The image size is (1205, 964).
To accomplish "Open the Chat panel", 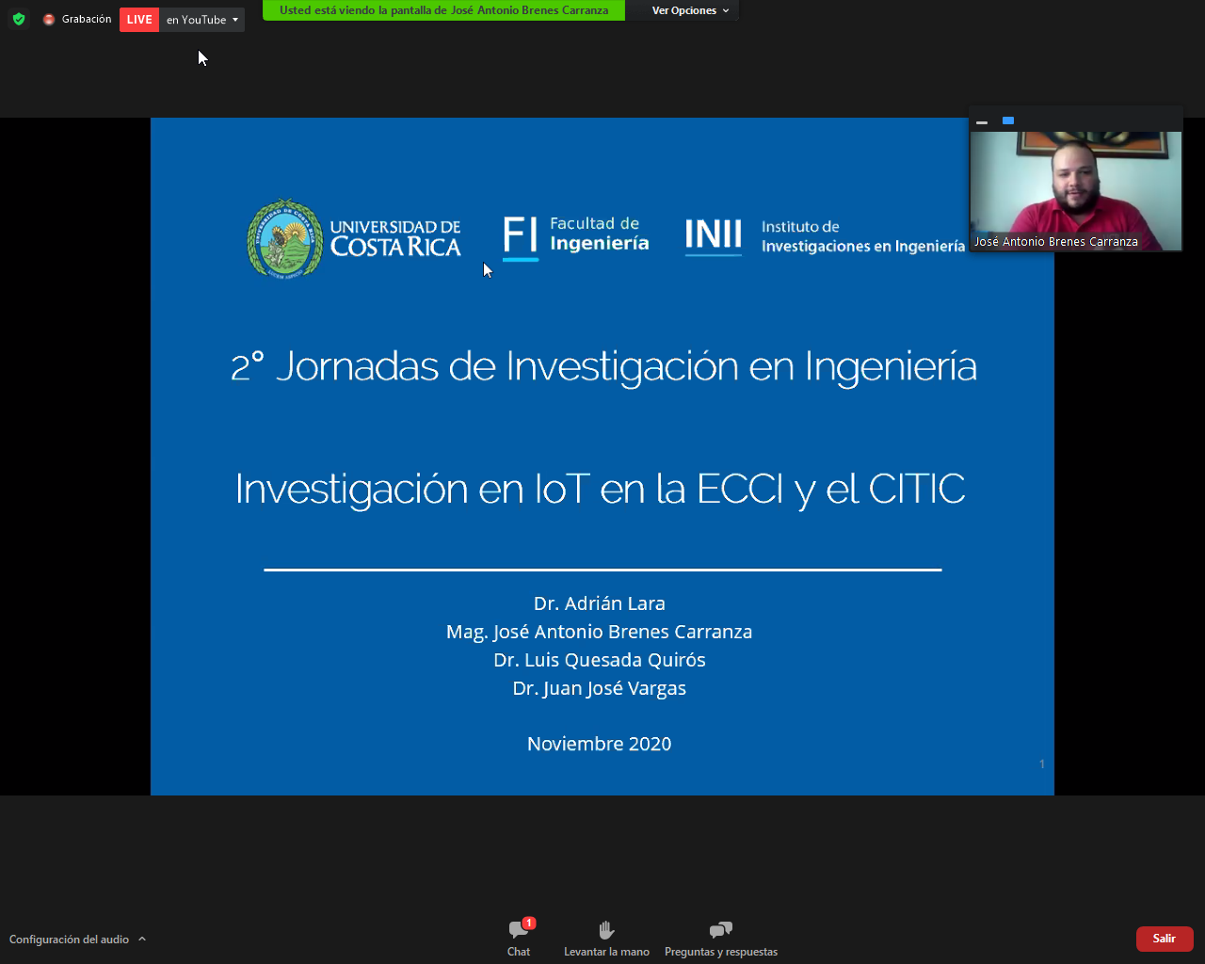I will click(x=519, y=938).
